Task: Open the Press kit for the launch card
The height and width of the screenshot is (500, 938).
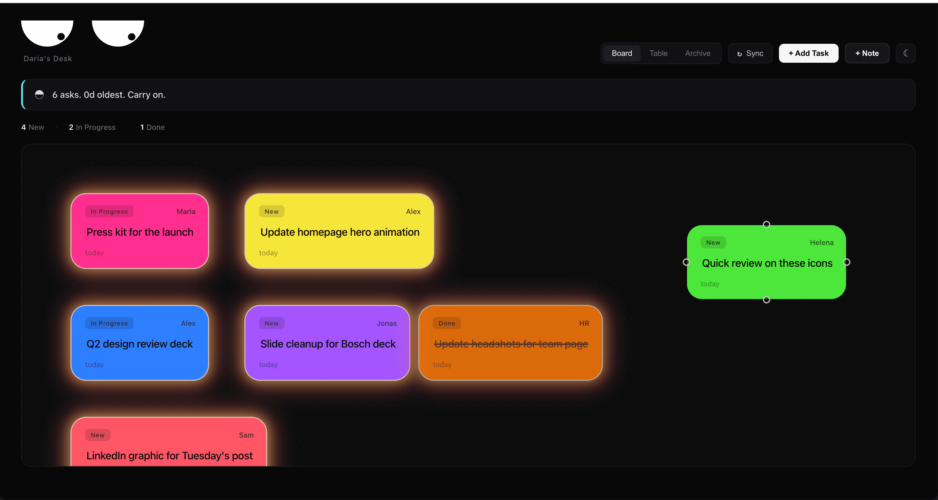Action: tap(139, 231)
